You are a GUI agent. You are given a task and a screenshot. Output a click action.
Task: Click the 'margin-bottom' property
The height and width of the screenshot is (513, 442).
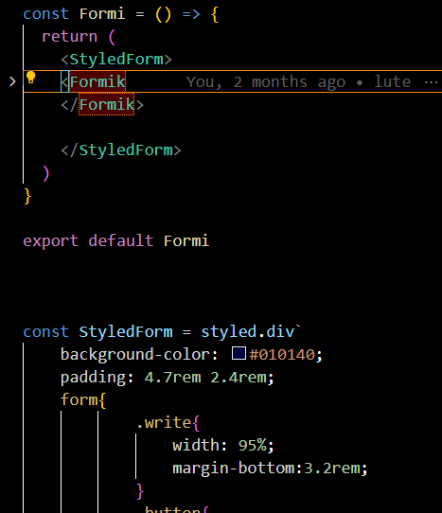coord(234,469)
